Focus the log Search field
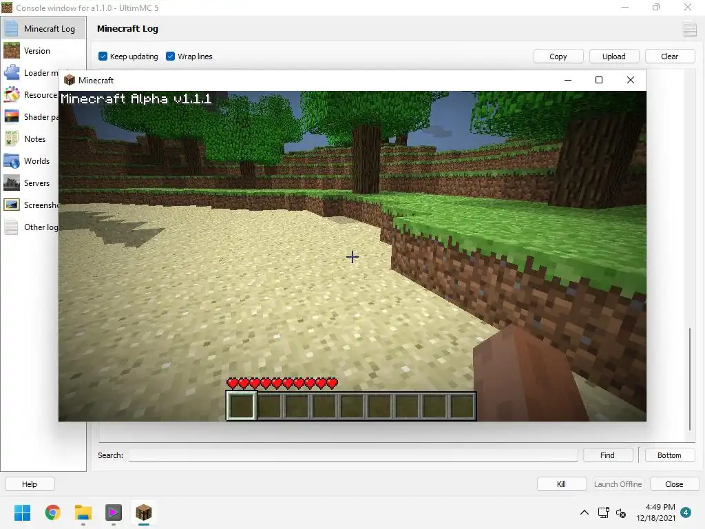This screenshot has width=705, height=529. coord(353,455)
